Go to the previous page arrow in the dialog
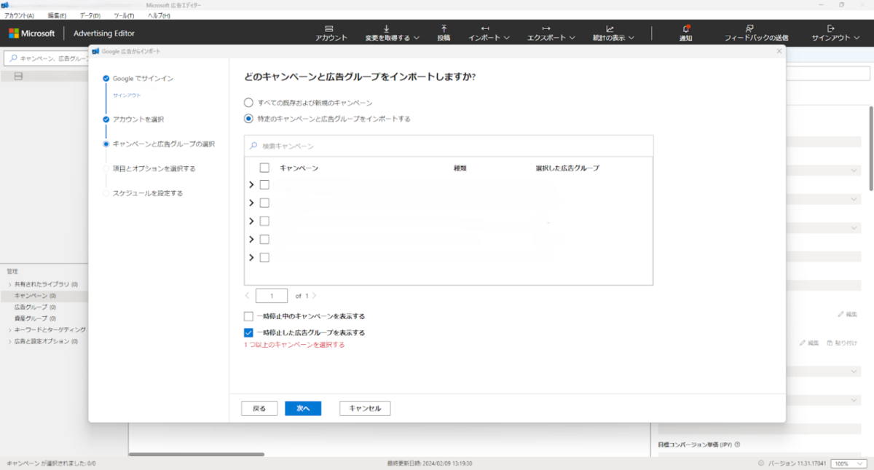 pos(248,296)
